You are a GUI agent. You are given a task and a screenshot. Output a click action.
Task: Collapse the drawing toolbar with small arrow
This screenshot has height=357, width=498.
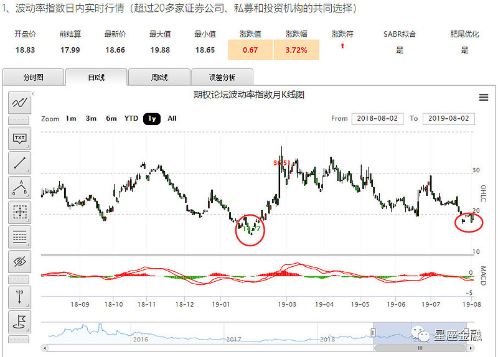point(33,94)
